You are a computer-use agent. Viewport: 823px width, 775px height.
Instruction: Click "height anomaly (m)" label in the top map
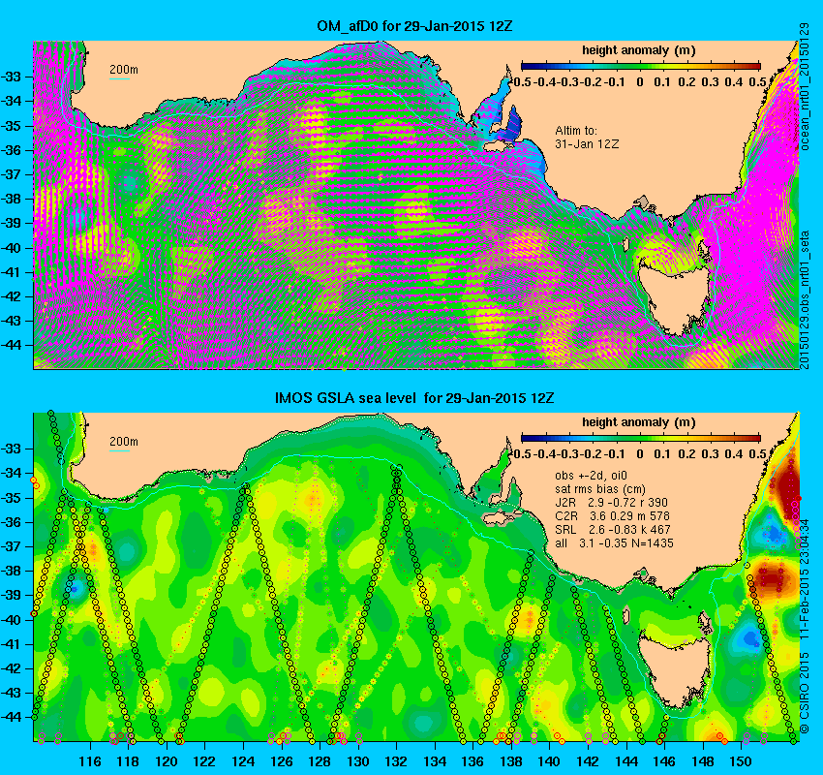pyautogui.click(x=639, y=50)
